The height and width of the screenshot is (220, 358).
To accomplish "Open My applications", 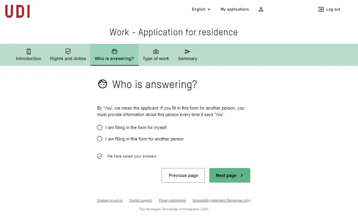I will (x=234, y=9).
